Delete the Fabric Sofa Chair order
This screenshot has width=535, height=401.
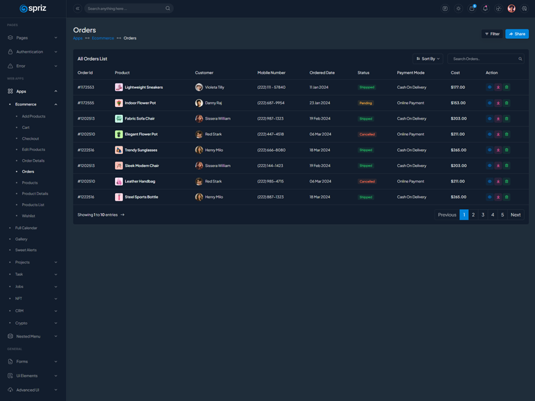pyautogui.click(x=506, y=119)
